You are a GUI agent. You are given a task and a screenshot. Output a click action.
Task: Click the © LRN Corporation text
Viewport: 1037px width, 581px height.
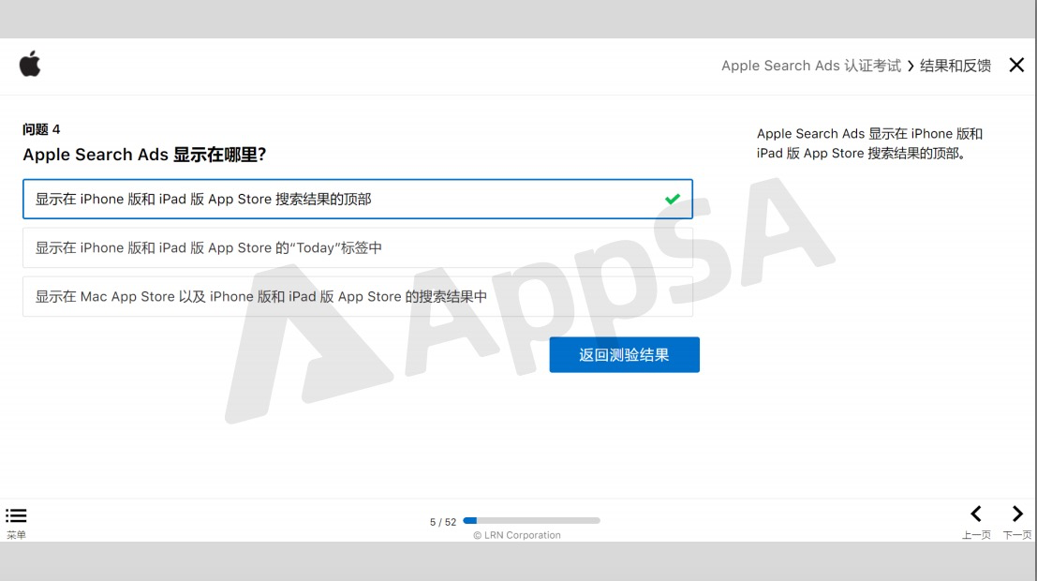tap(517, 535)
